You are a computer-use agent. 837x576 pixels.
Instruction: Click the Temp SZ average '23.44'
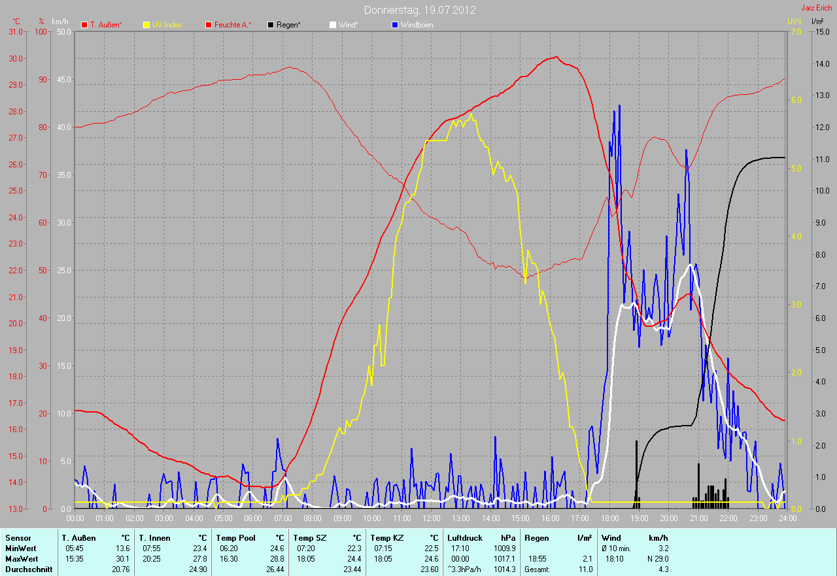pos(352,569)
